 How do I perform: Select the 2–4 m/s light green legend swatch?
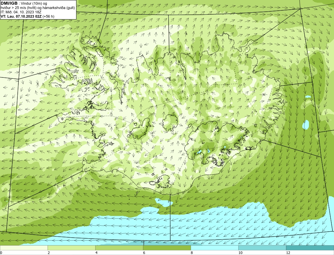pyautogui.click(x=71, y=248)
